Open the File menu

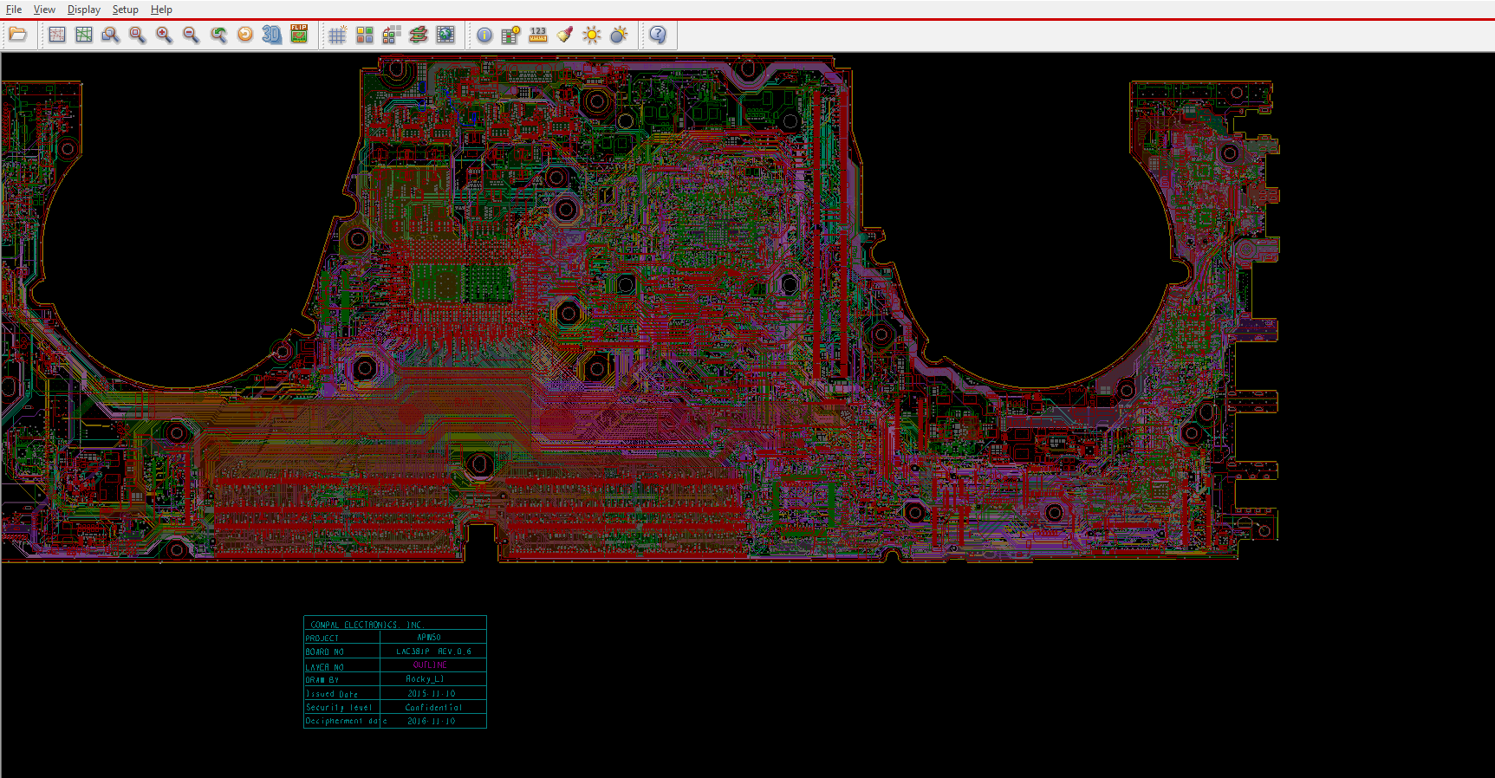14,10
